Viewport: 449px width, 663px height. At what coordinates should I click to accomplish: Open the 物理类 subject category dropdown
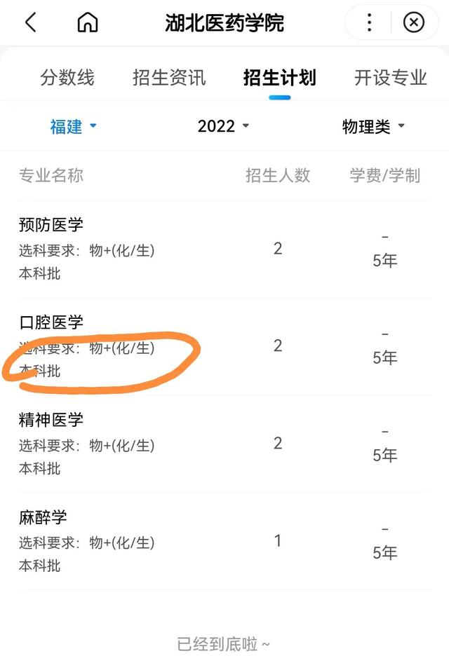pyautogui.click(x=373, y=126)
